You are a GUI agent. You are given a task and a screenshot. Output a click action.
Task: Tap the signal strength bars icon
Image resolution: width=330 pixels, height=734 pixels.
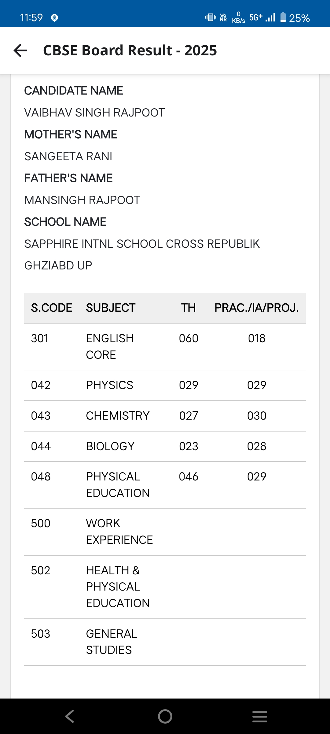[x=270, y=17]
